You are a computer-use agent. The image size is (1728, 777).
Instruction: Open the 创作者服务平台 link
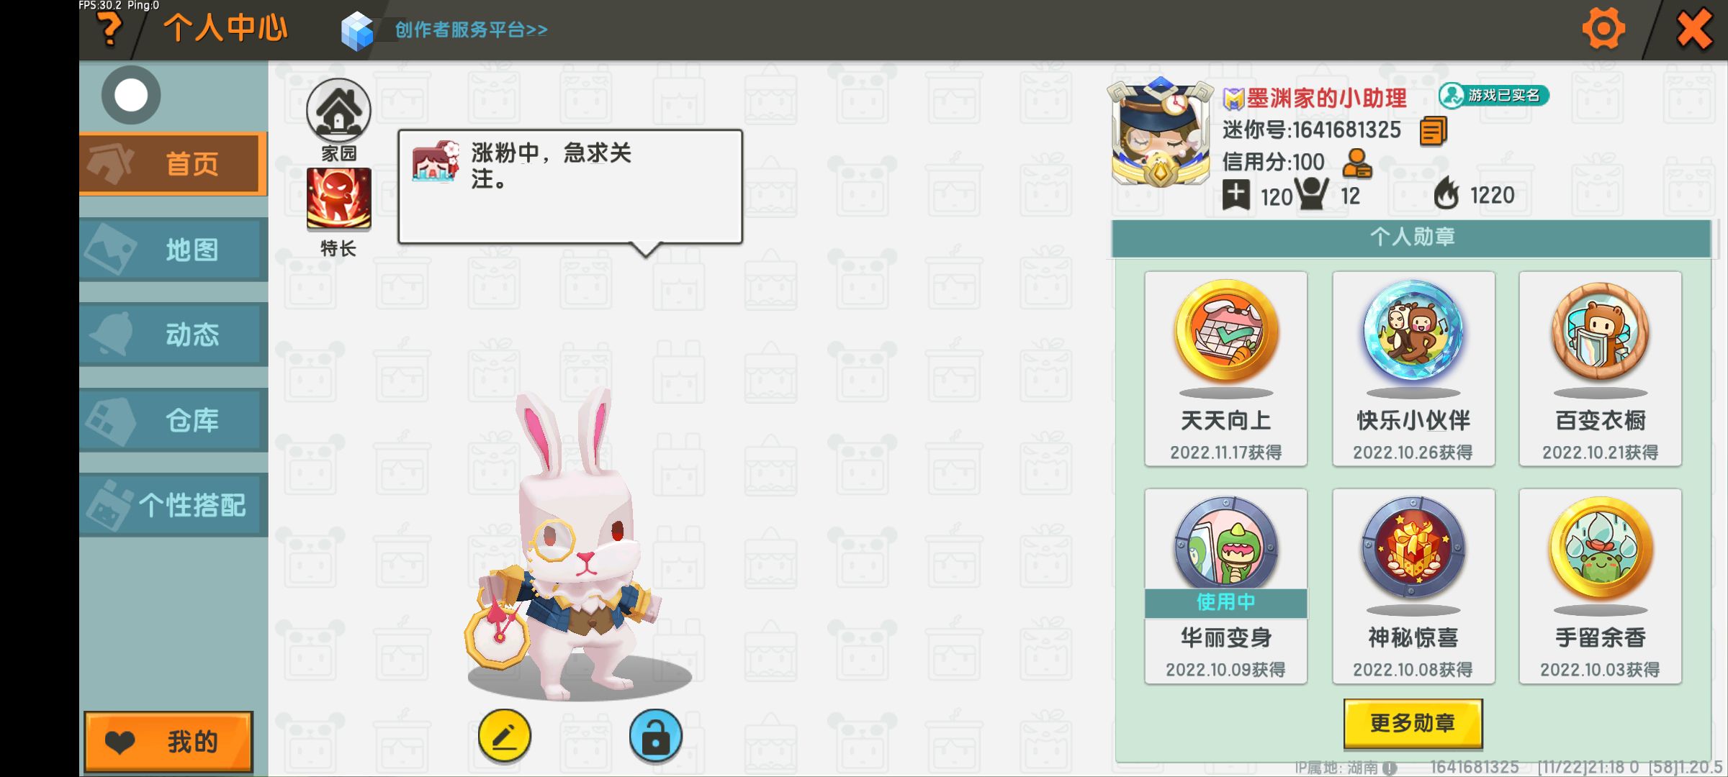click(x=471, y=30)
